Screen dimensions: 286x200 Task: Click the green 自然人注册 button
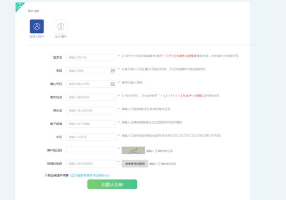112,184
